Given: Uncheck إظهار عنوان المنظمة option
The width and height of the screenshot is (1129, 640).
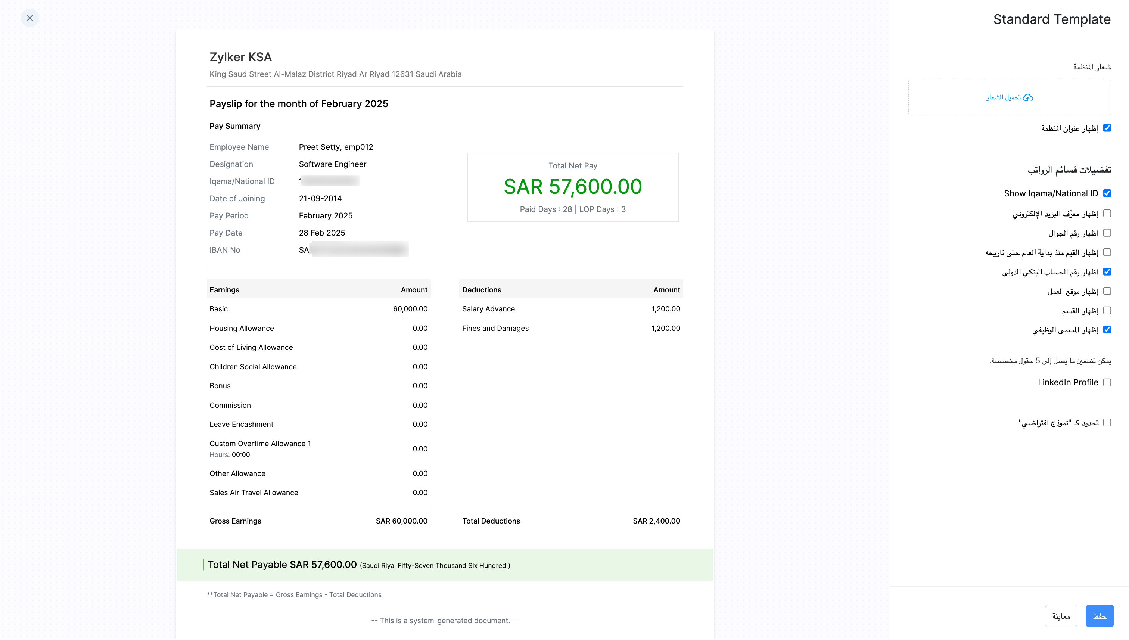Looking at the screenshot, I should point(1107,128).
